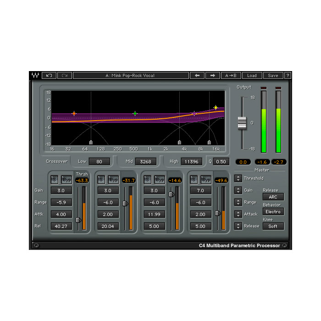Click the Low crossover field showing 80
This screenshot has height=321, width=321.
[100, 161]
